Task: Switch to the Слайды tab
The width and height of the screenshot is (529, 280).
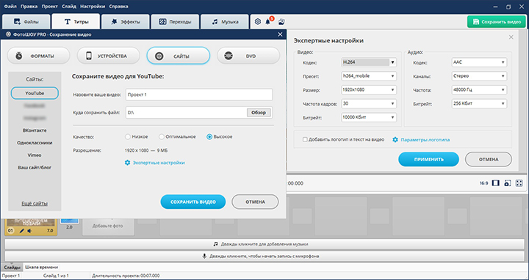Action: click(x=12, y=268)
